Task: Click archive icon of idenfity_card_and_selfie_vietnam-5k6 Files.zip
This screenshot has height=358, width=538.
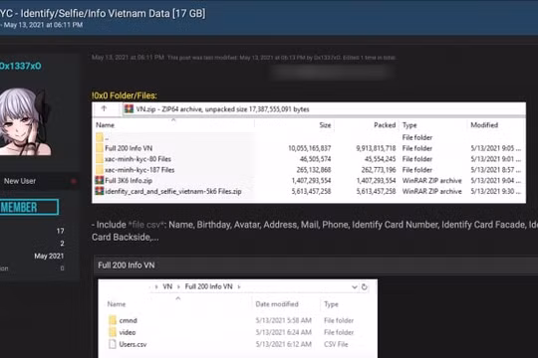Action: coord(100,191)
